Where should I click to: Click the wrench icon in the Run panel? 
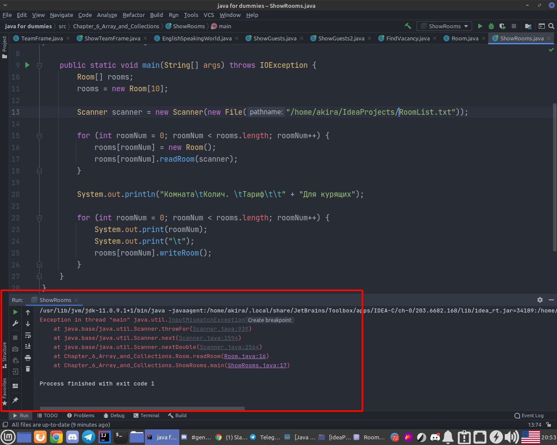[x=15, y=324]
